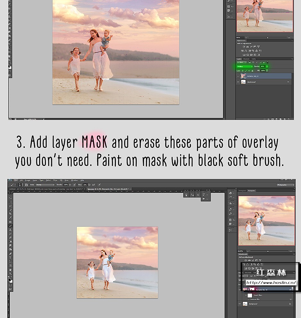The height and width of the screenshot is (318, 301).
Task: Select the Zoom tool in lower window
Action: tap(10, 274)
